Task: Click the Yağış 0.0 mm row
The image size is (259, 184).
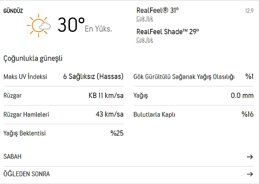Action: coord(194,96)
